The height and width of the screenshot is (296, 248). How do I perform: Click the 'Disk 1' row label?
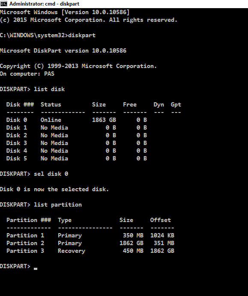[17, 128]
